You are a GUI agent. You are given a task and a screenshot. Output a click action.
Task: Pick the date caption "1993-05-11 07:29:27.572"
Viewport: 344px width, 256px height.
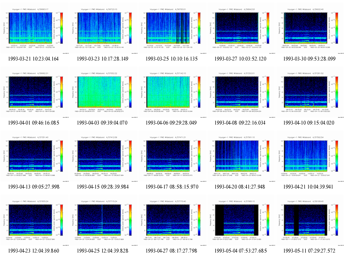[x=309, y=251]
